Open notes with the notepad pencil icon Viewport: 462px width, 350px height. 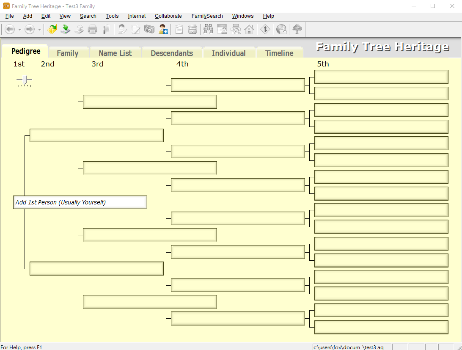(x=136, y=29)
